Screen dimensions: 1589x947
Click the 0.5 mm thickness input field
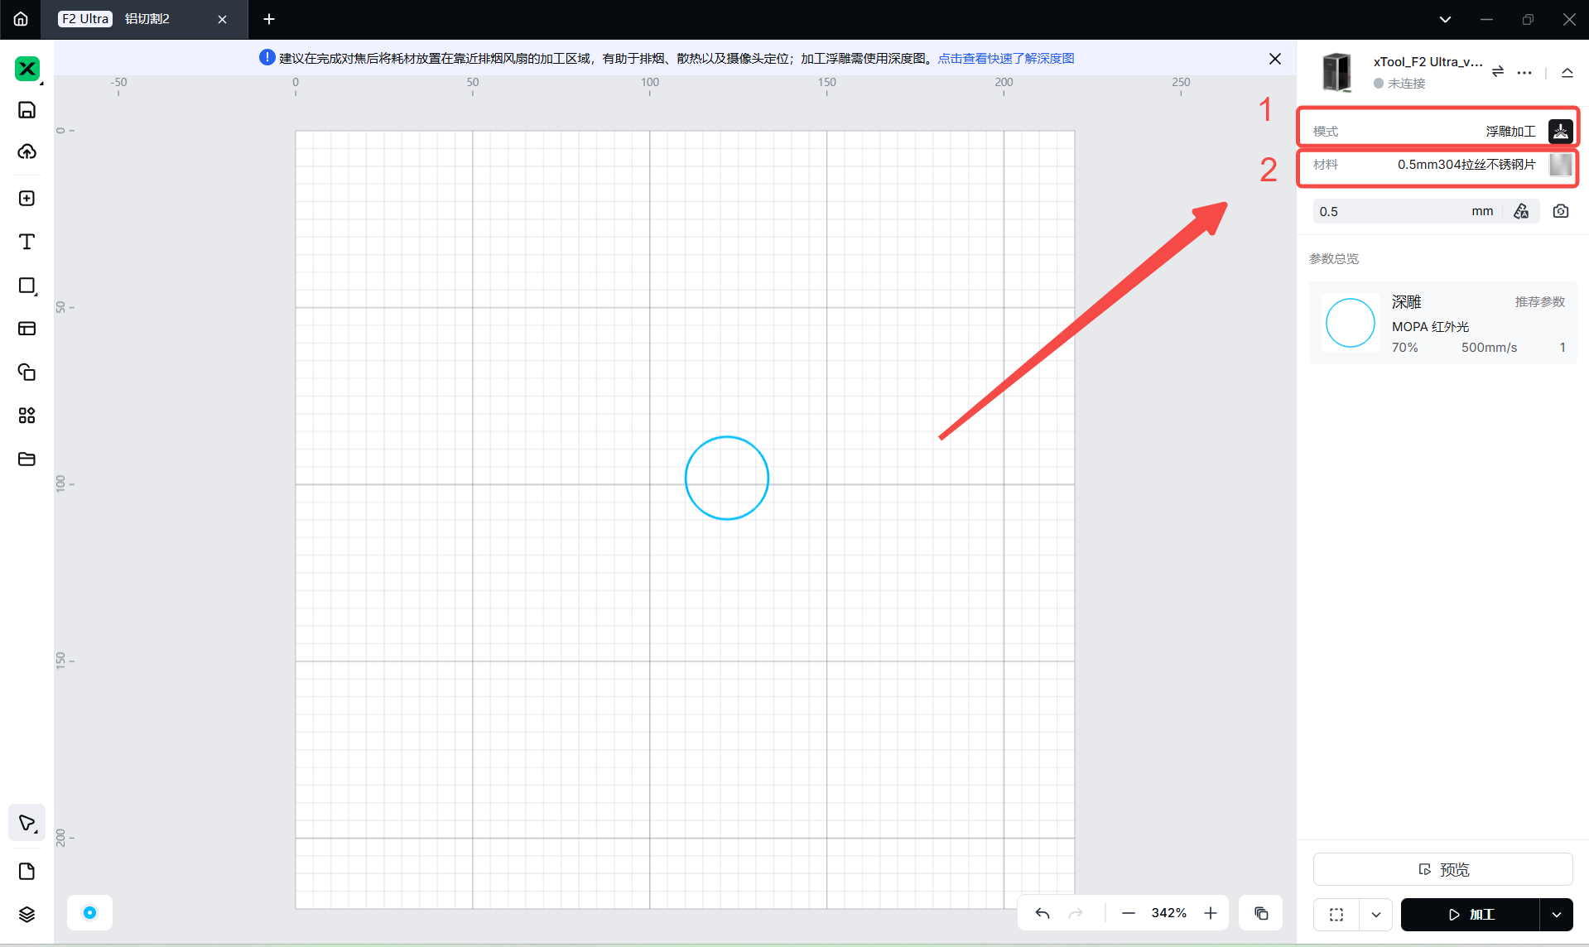1391,211
